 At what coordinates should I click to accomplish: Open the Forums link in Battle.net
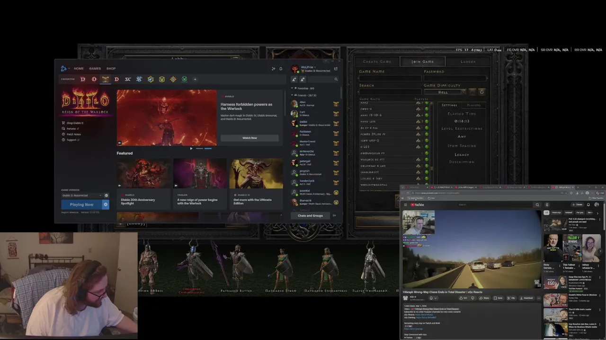71,128
